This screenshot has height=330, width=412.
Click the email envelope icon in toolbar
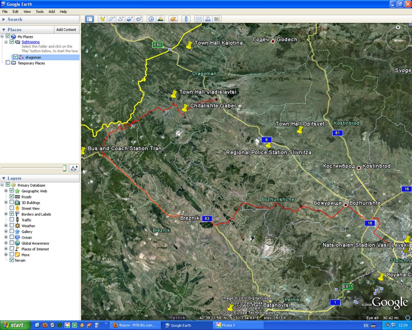tap(198, 19)
